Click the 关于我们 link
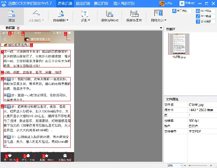This screenshot has height=168, width=217. (x=182, y=11)
